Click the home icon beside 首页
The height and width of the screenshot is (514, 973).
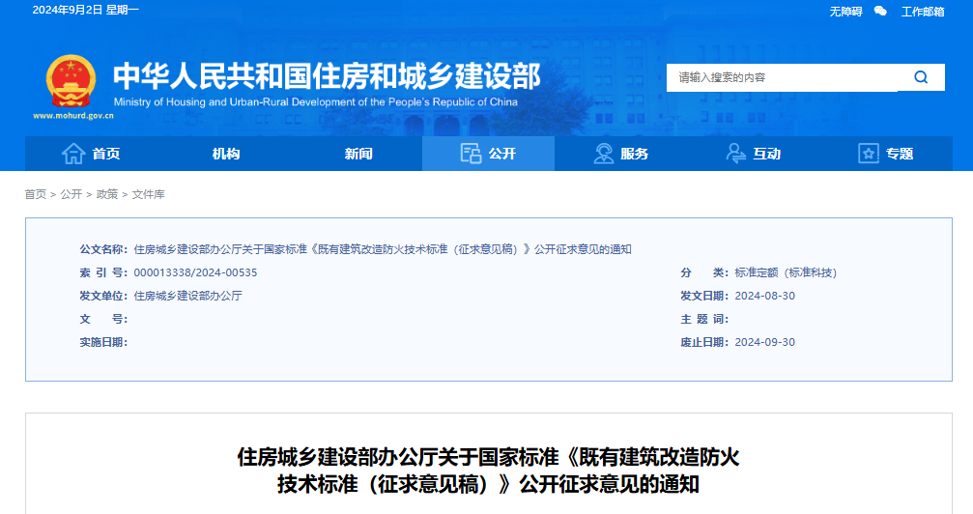click(73, 154)
